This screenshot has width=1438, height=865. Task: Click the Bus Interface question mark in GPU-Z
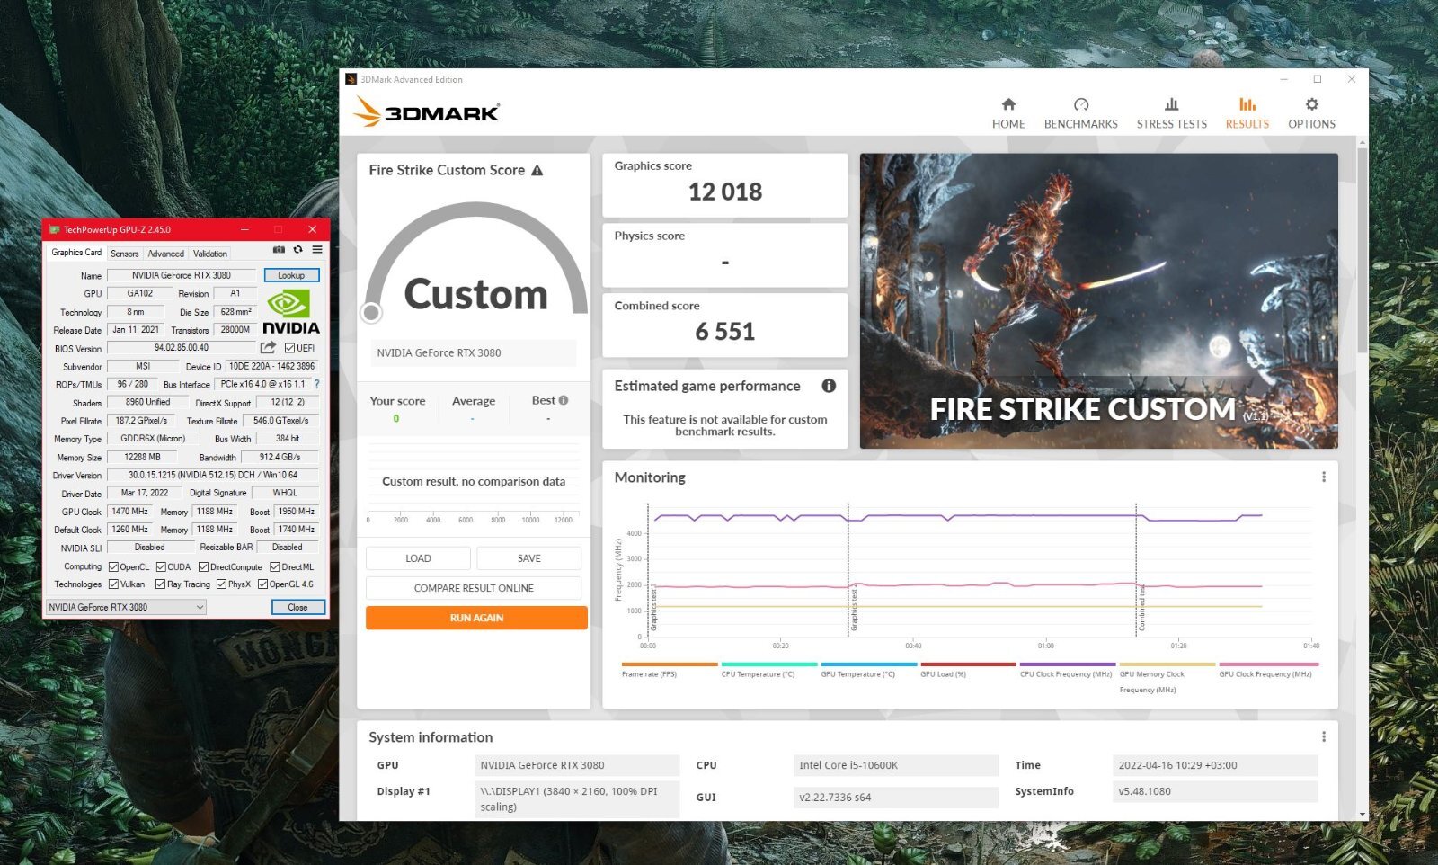pyautogui.click(x=316, y=384)
